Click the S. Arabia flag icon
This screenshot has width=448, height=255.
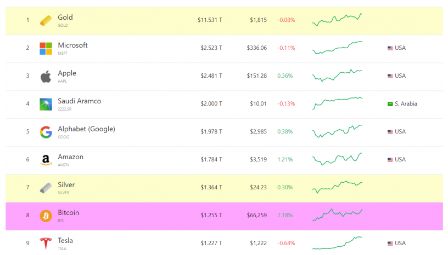coord(390,104)
